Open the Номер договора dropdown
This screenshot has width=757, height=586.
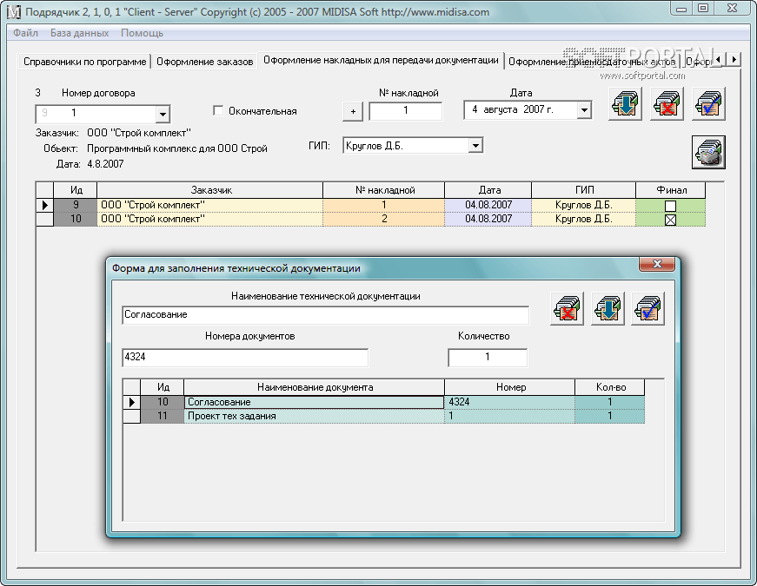[x=163, y=115]
